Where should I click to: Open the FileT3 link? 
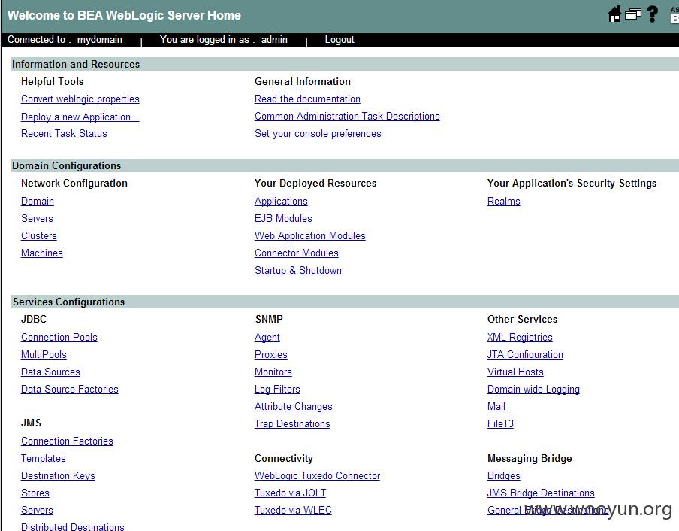500,424
